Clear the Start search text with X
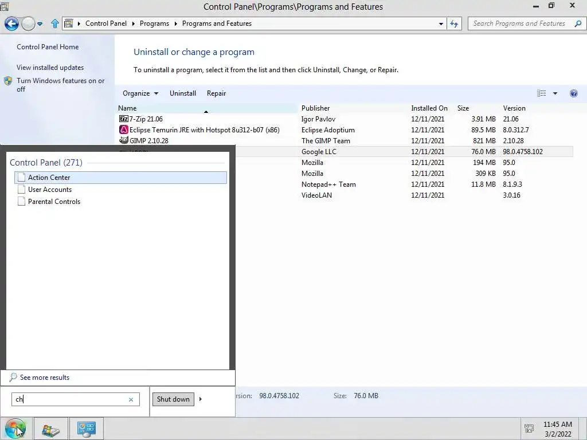This screenshot has width=587, height=440. 131,399
